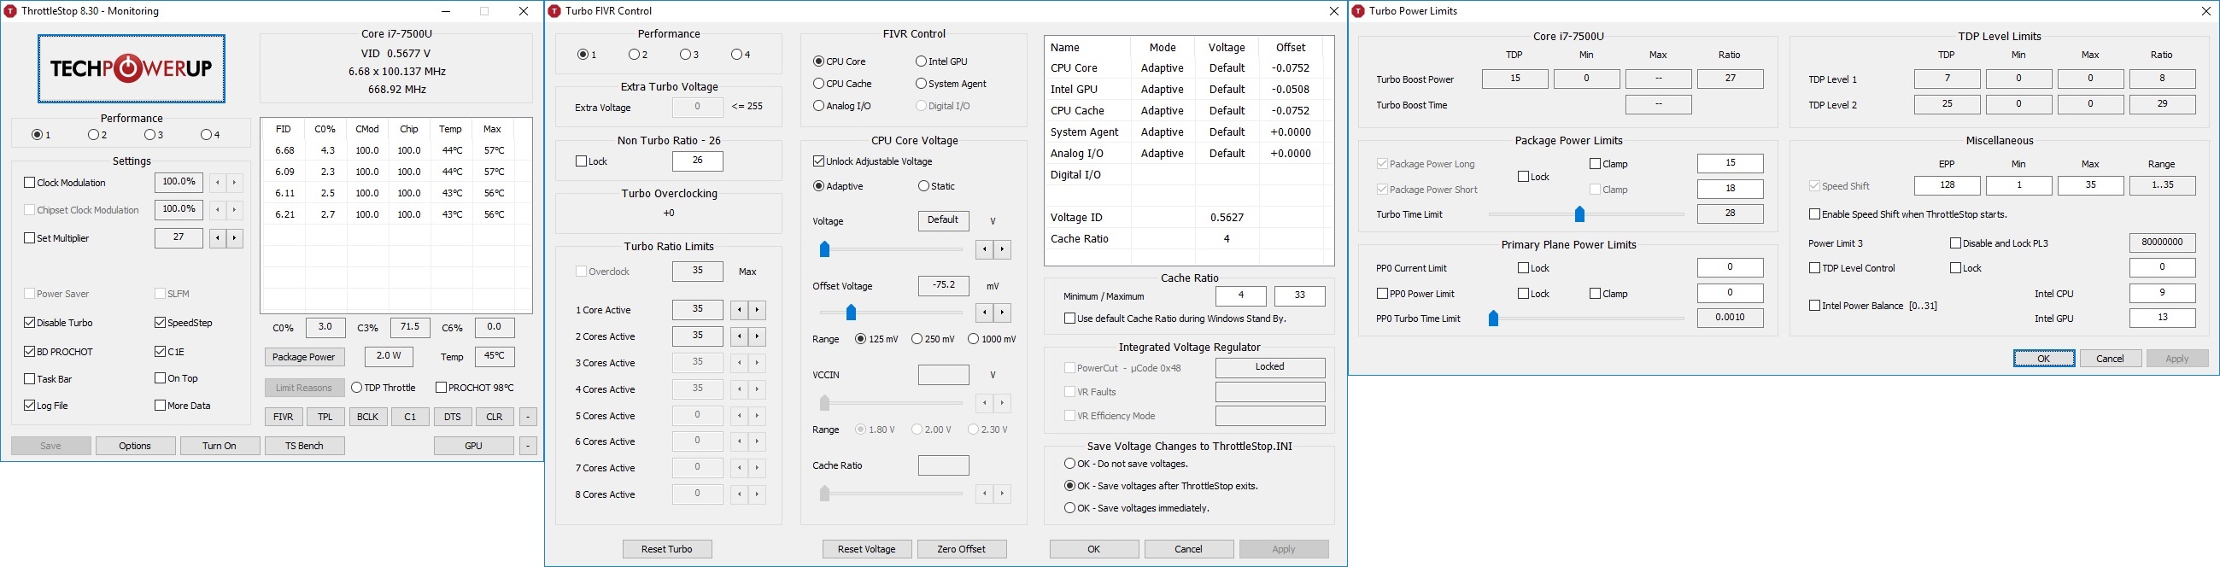This screenshot has width=2220, height=567.
Task: Select the CPU Cache radio button
Action: click(818, 84)
